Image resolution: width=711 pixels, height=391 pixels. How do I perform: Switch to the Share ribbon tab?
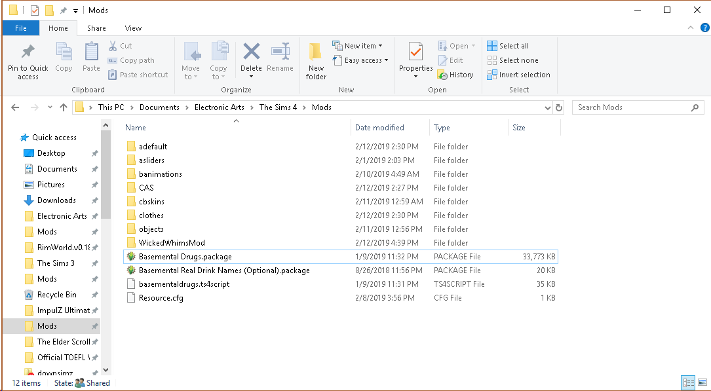96,28
